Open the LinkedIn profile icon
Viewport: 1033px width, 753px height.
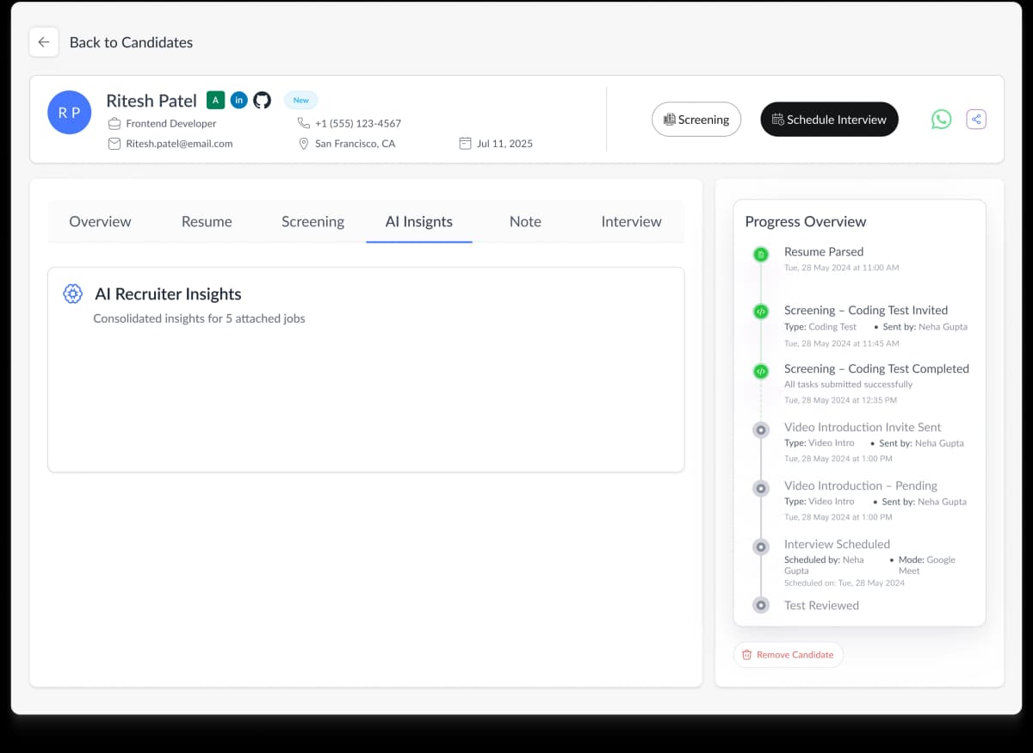coord(238,100)
